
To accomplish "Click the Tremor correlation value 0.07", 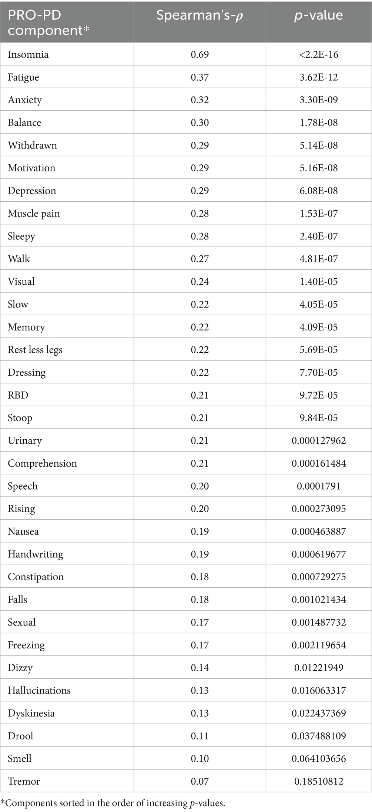I will [200, 781].
